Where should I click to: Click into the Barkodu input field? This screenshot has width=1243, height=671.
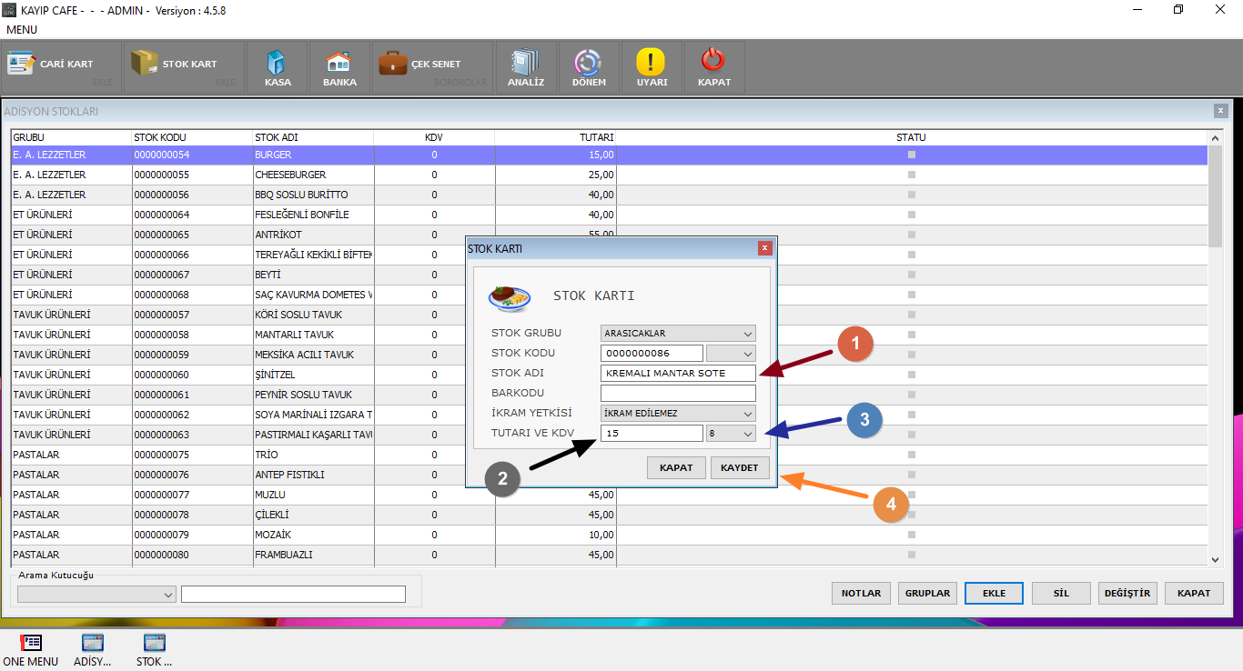point(678,394)
